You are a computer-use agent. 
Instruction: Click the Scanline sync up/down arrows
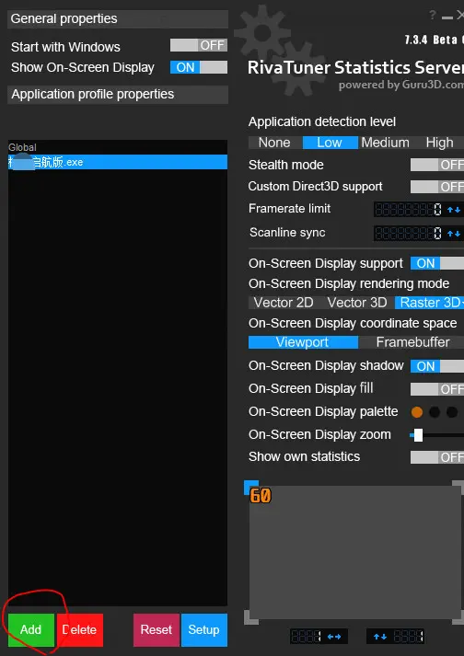coord(454,234)
